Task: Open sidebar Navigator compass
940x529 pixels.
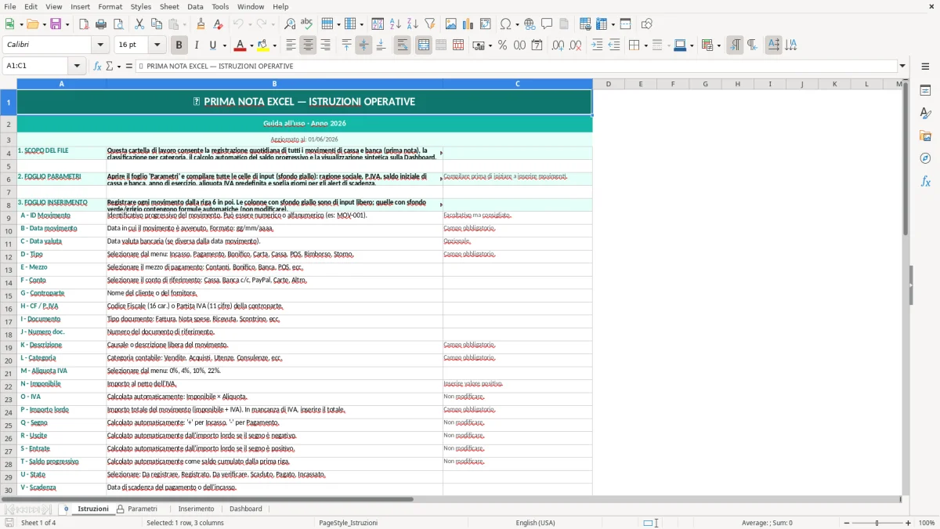Action: 925,159
